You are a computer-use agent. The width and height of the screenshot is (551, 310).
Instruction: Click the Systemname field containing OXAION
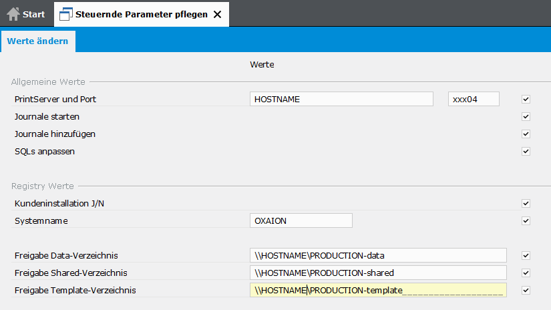point(301,221)
